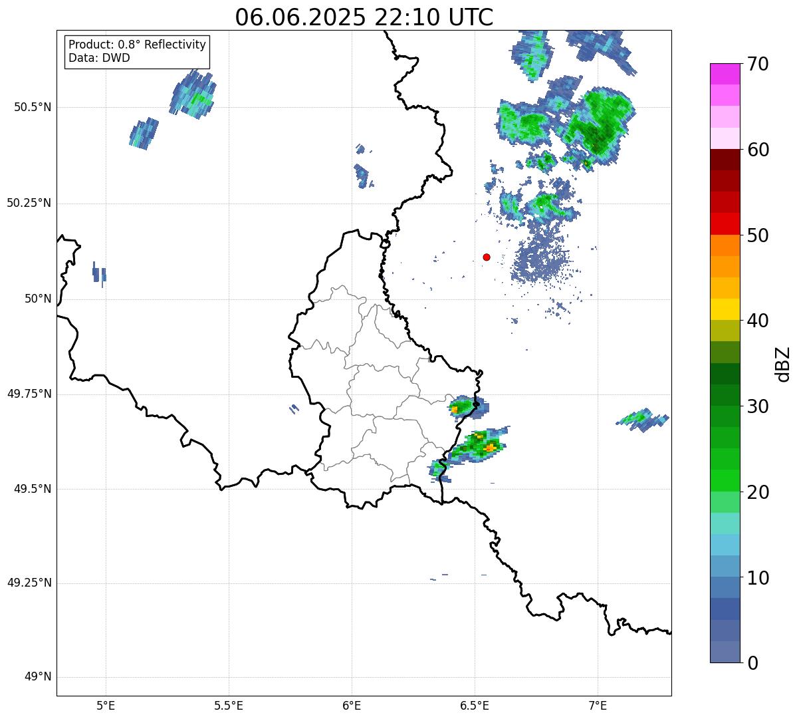The image size is (799, 719).
Task: Click the elongated echo near 7.2°E 49.7°N
Action: [x=642, y=420]
